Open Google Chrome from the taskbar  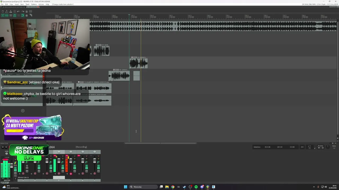coord(173,187)
